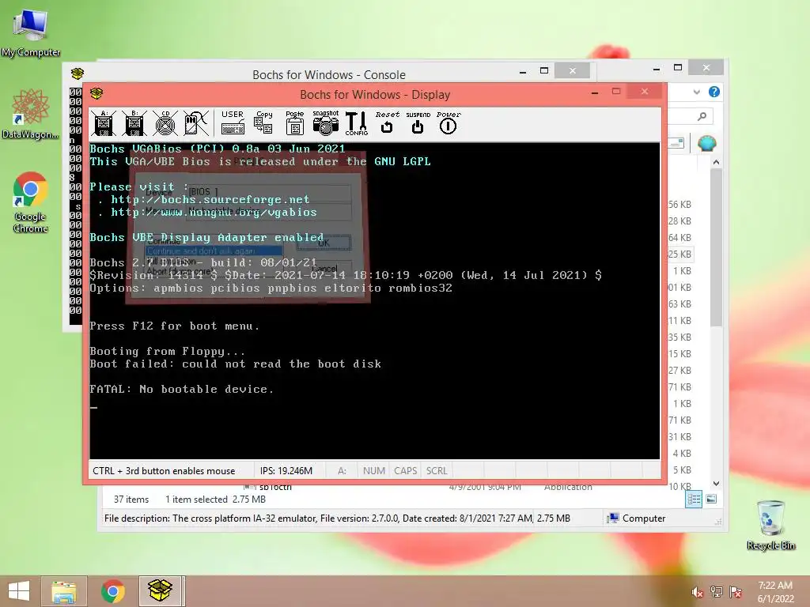Viewport: 810px width, 607px height.
Task: Click the explorer vertical scrollbar thumb
Action: 716,247
